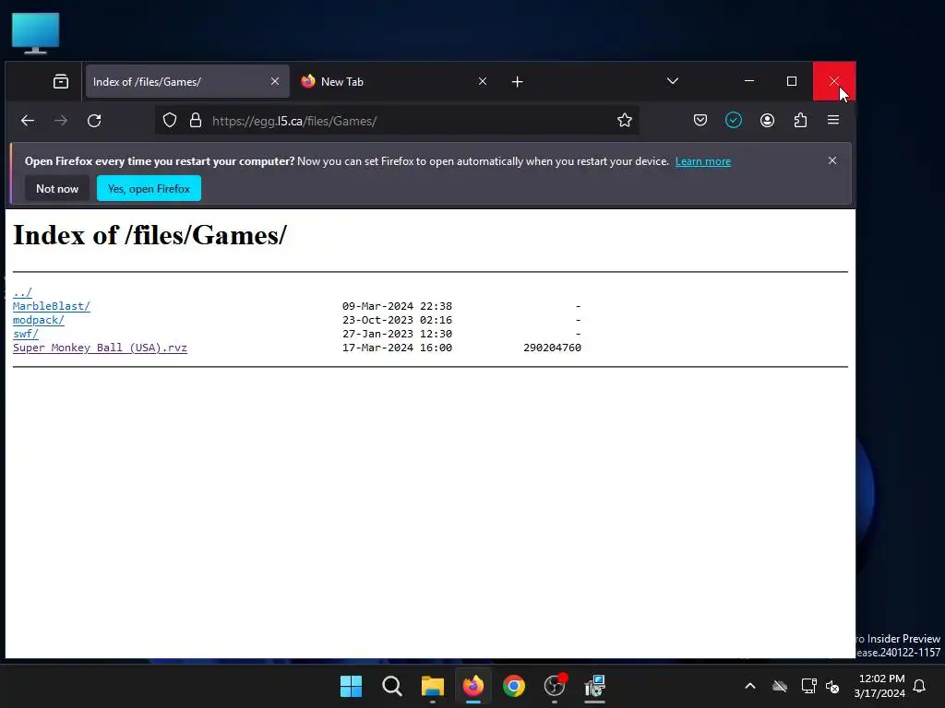Image resolution: width=945 pixels, height=708 pixels.
Task: Select the file size 290204760 text
Action: click(552, 348)
